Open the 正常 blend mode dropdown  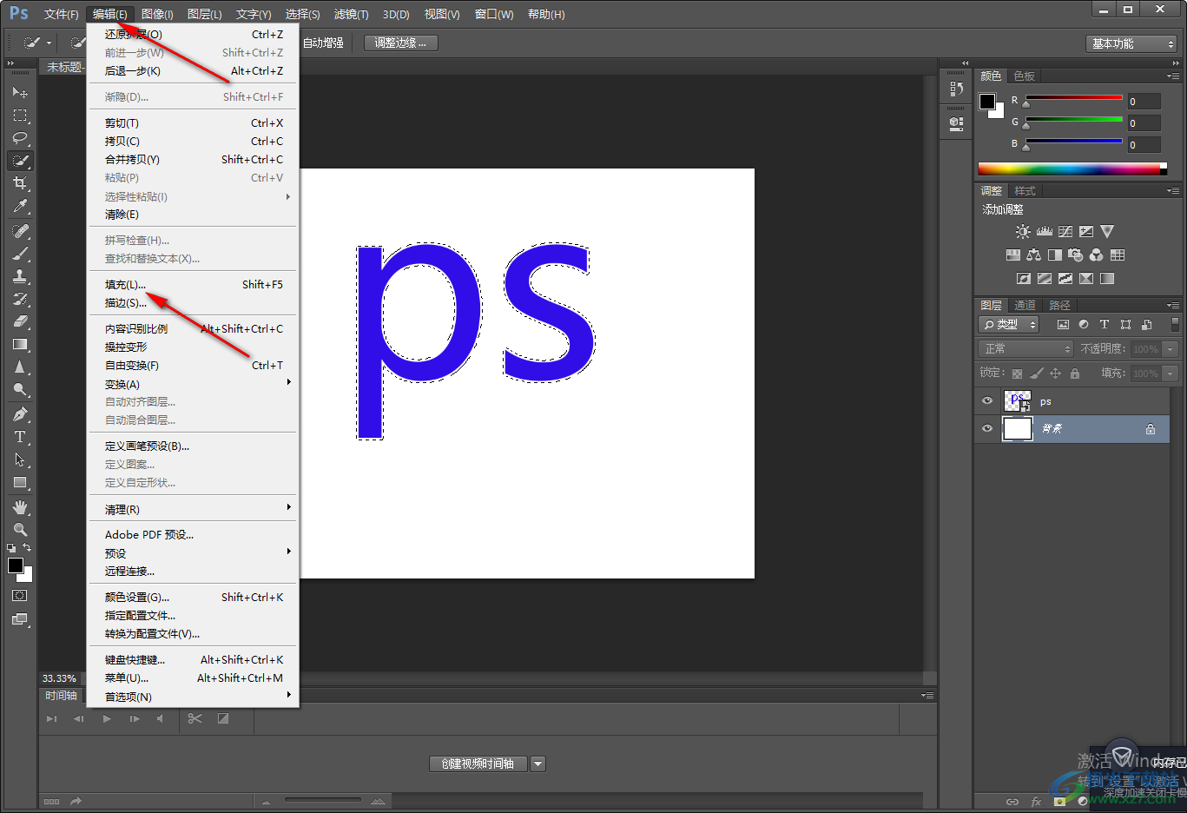(x=1026, y=348)
